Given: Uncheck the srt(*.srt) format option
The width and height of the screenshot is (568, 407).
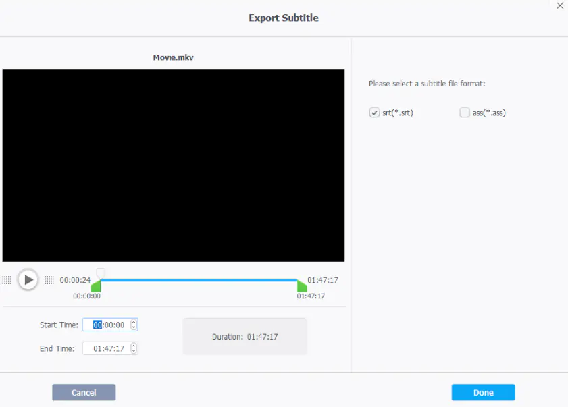Looking at the screenshot, I should (x=375, y=113).
